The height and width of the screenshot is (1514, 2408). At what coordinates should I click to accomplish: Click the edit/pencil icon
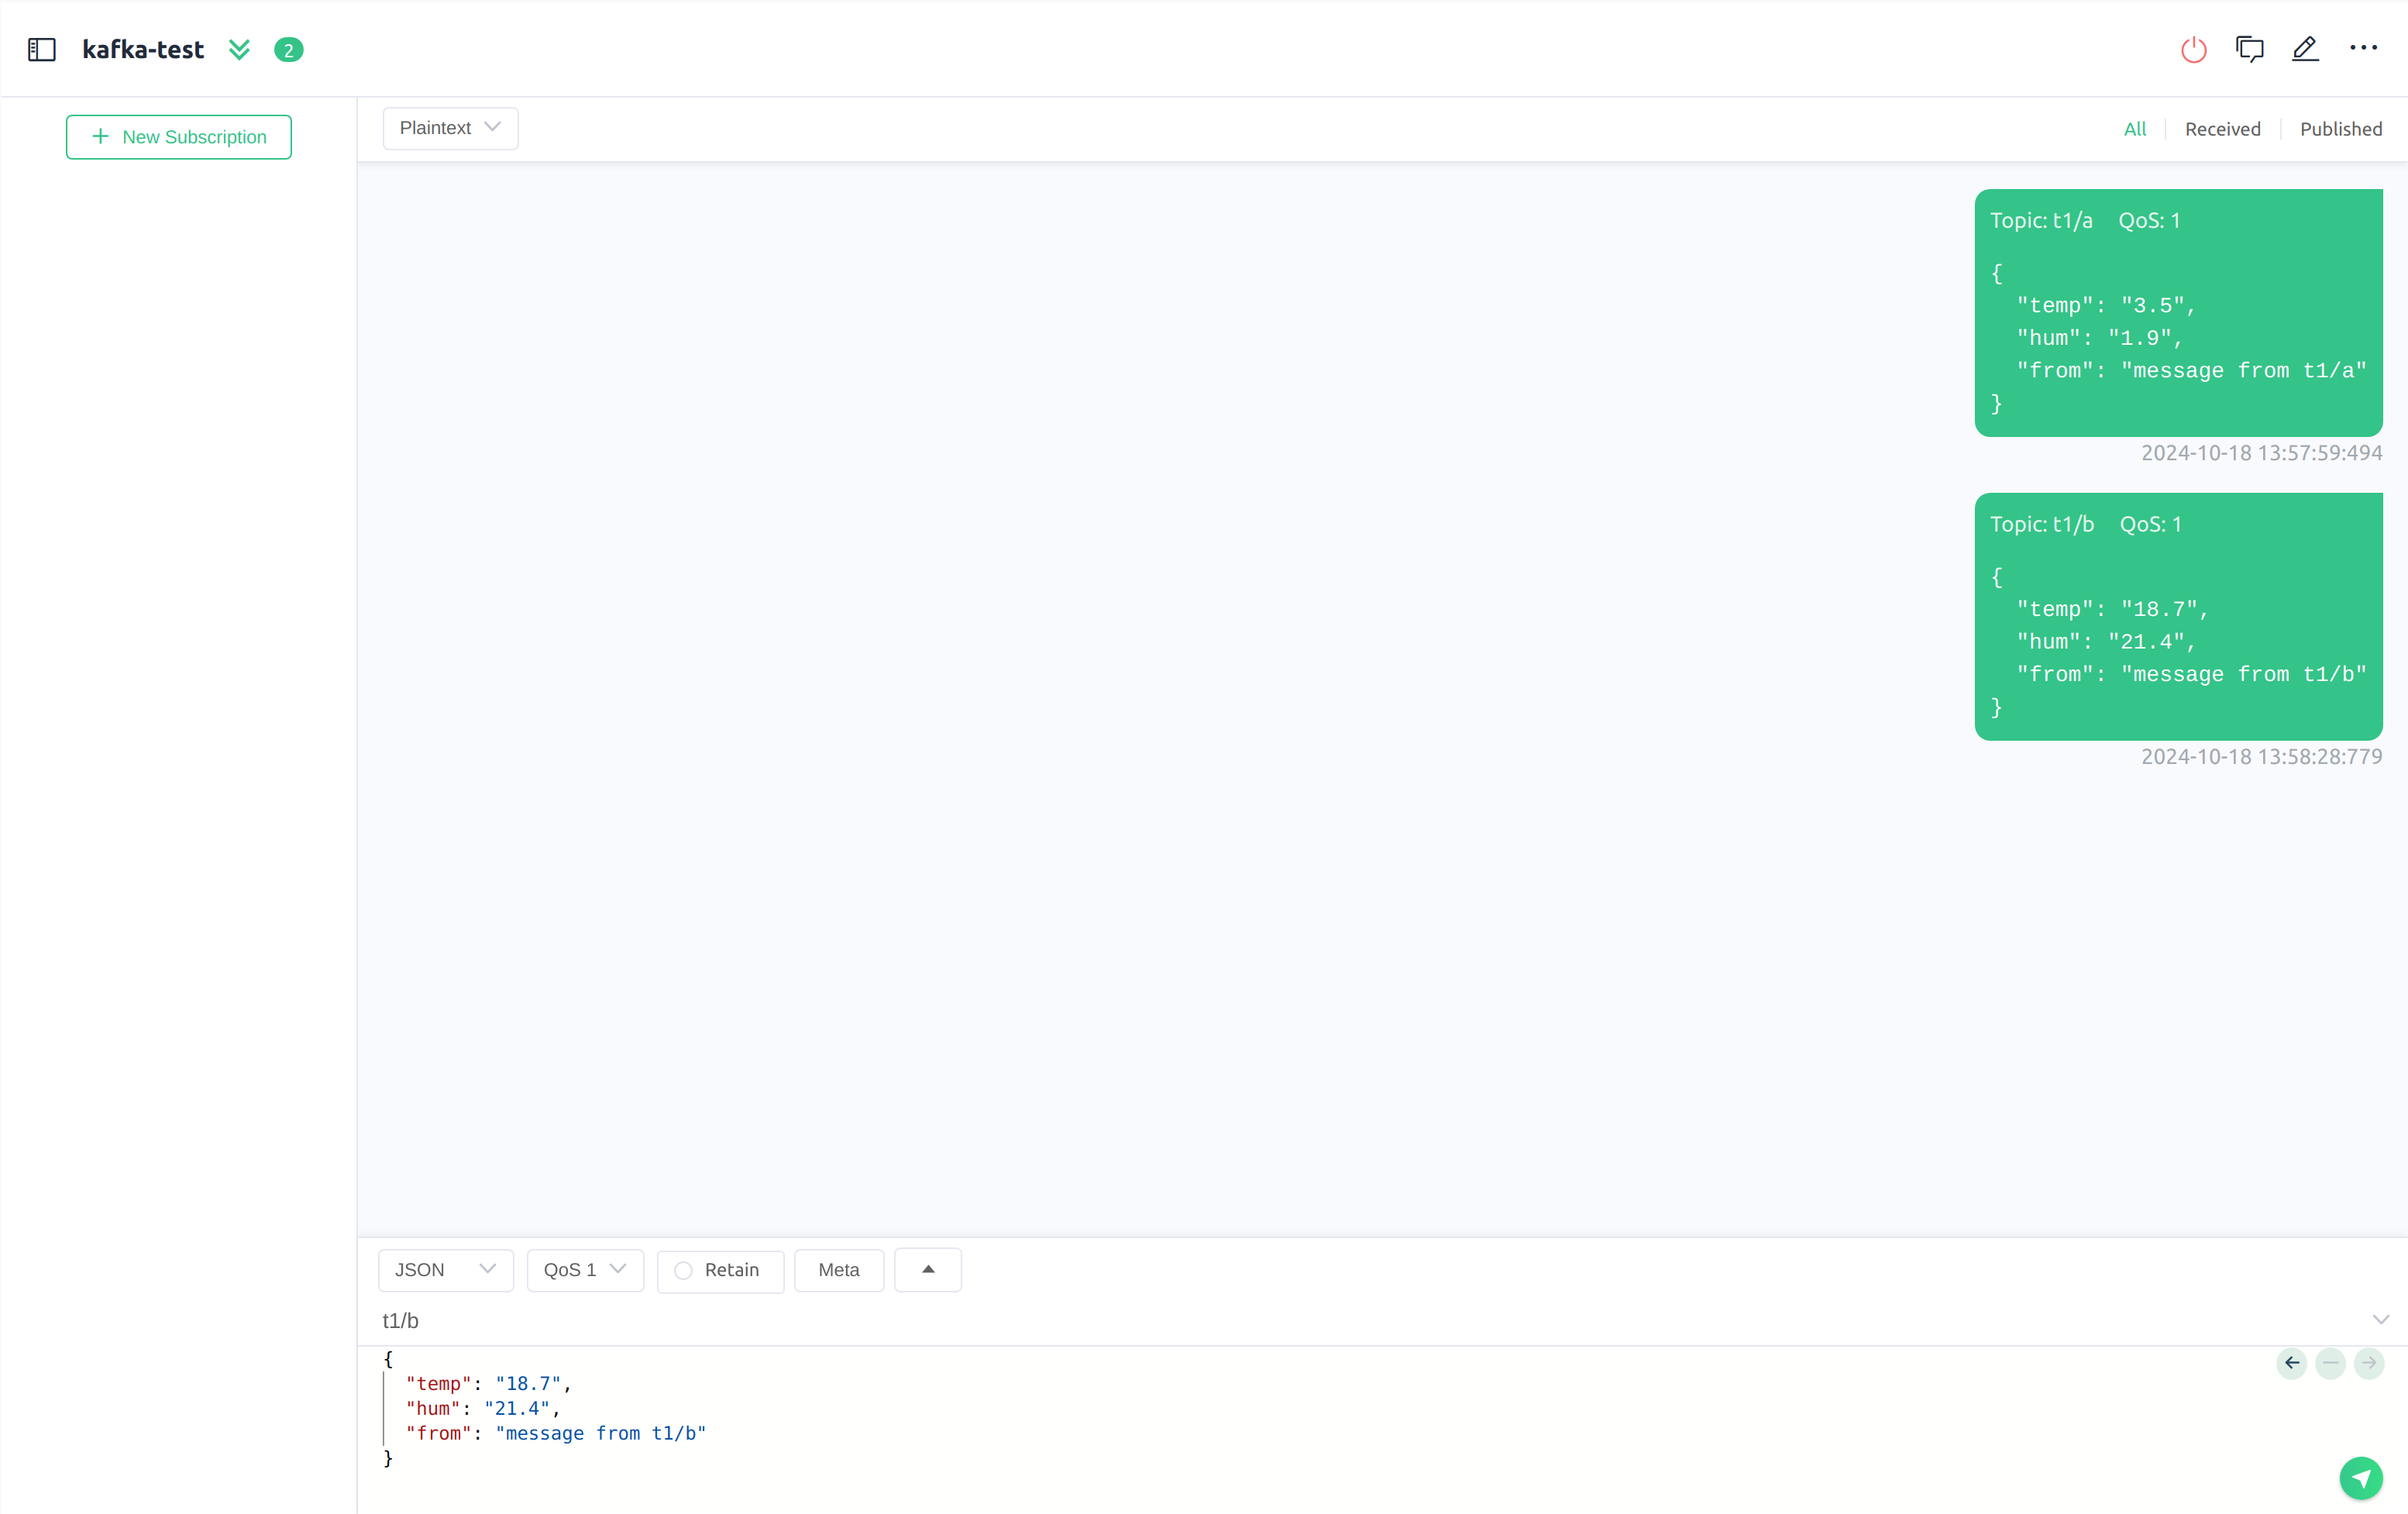click(x=2307, y=47)
